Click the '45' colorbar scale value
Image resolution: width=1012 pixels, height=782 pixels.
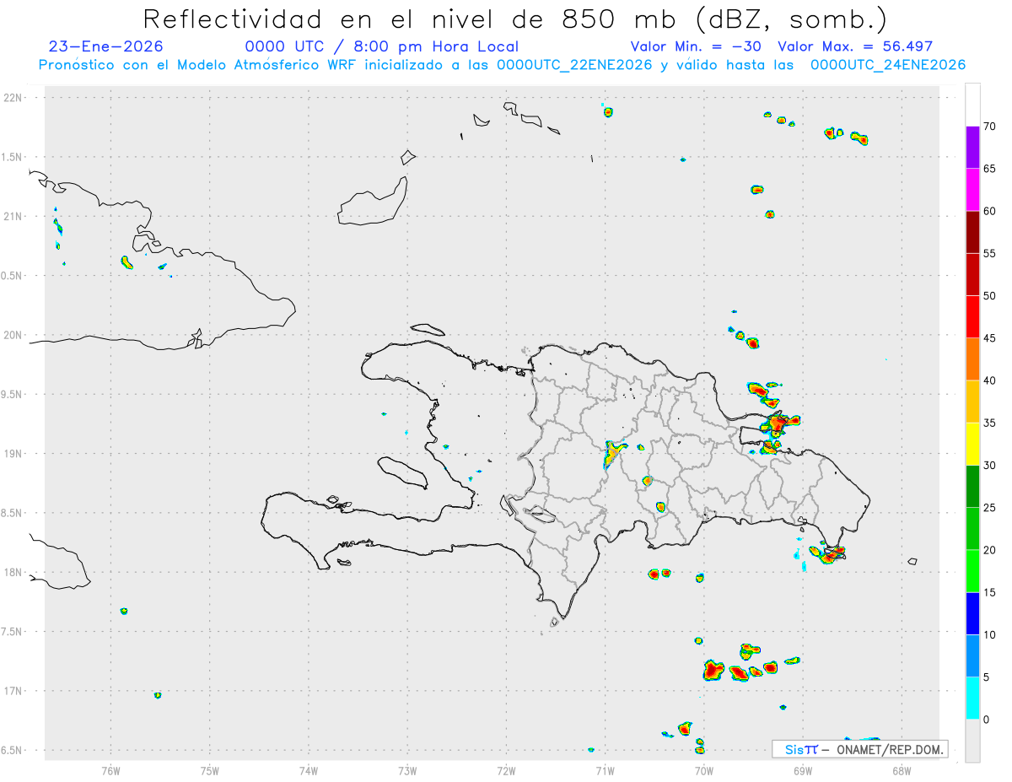(x=989, y=338)
